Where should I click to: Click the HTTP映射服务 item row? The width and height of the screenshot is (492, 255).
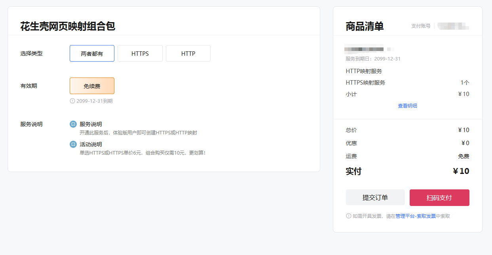tap(407, 72)
